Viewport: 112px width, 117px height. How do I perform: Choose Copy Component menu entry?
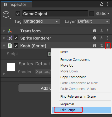tap(73, 77)
